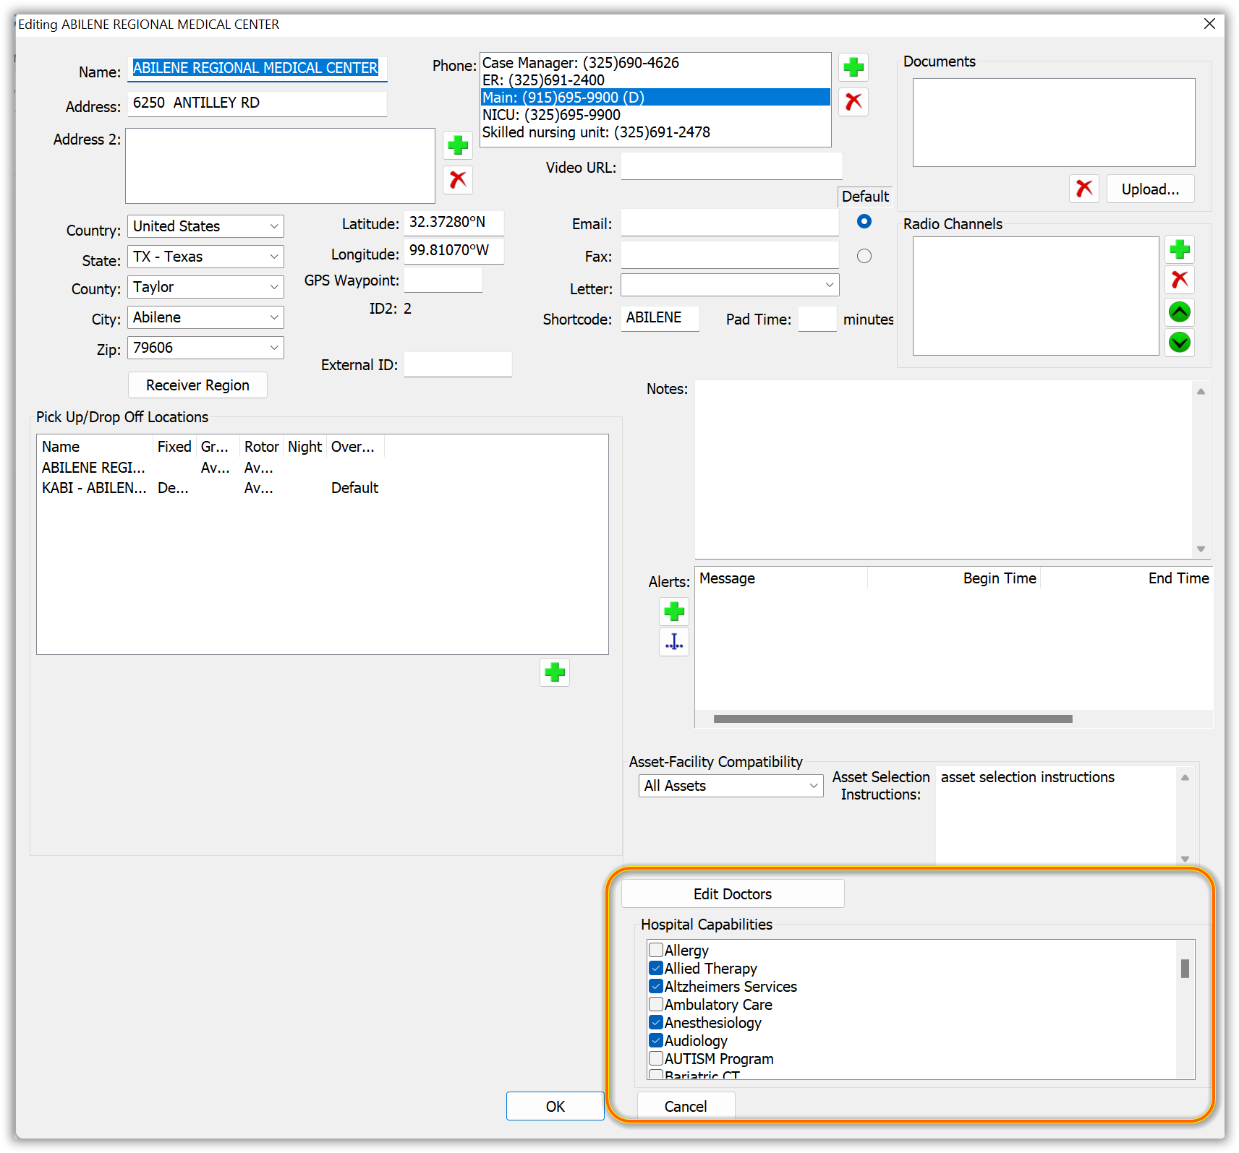Delete the selected phone number

pyautogui.click(x=853, y=102)
